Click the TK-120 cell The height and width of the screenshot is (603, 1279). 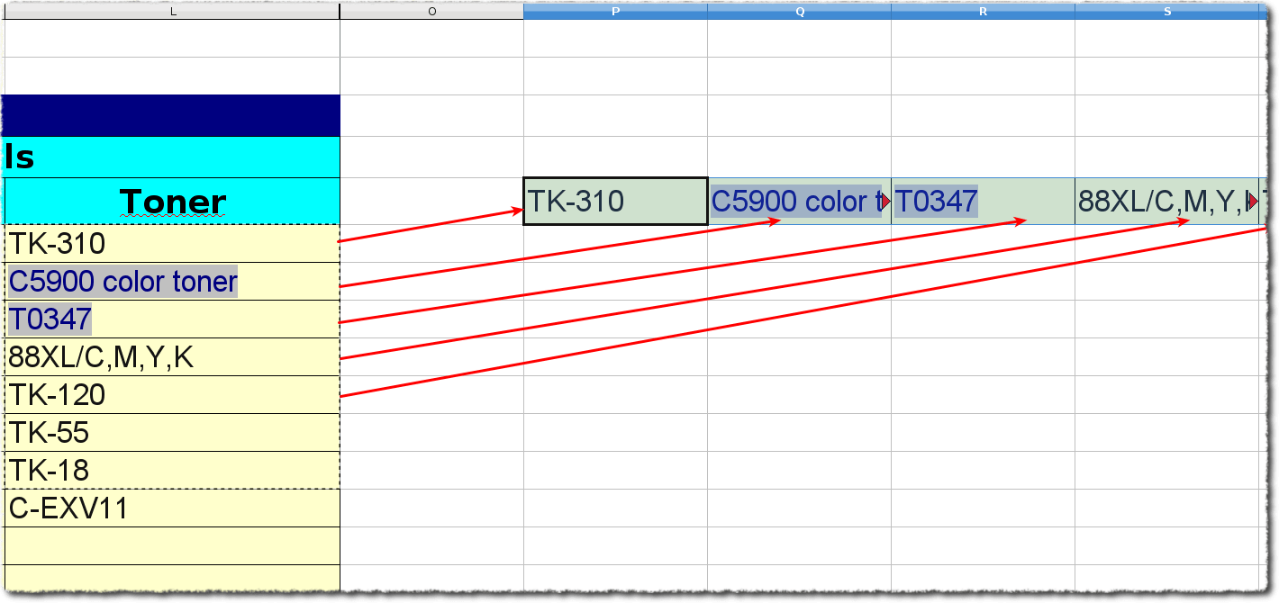coord(171,395)
